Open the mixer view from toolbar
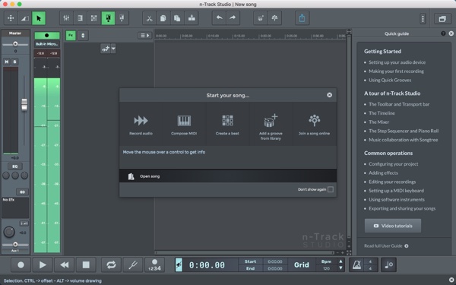 tap(66, 18)
